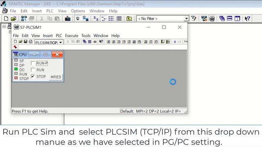262x147 pixels.
Task: Switch to List view in SIMATIC Manager
Action: pos(111,18)
